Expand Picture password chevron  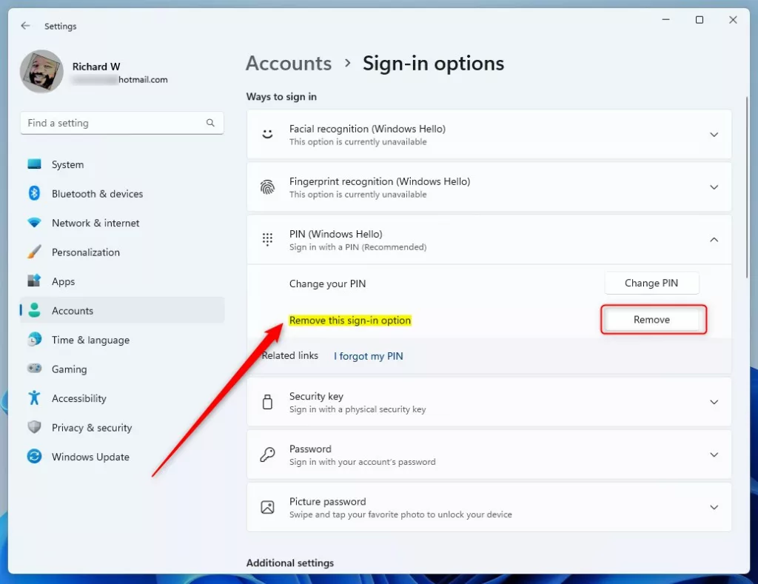pos(714,507)
